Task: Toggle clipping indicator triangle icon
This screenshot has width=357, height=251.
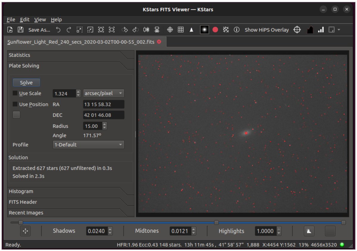Action: pos(191,30)
